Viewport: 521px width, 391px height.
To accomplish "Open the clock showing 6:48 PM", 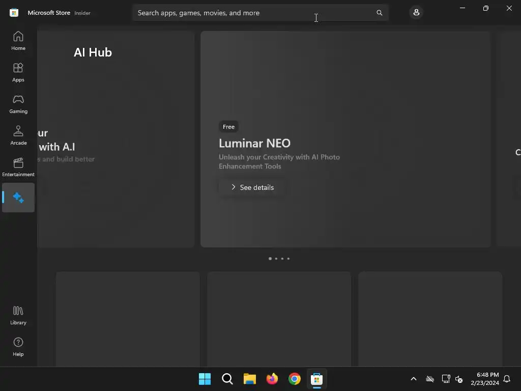I will point(485,379).
